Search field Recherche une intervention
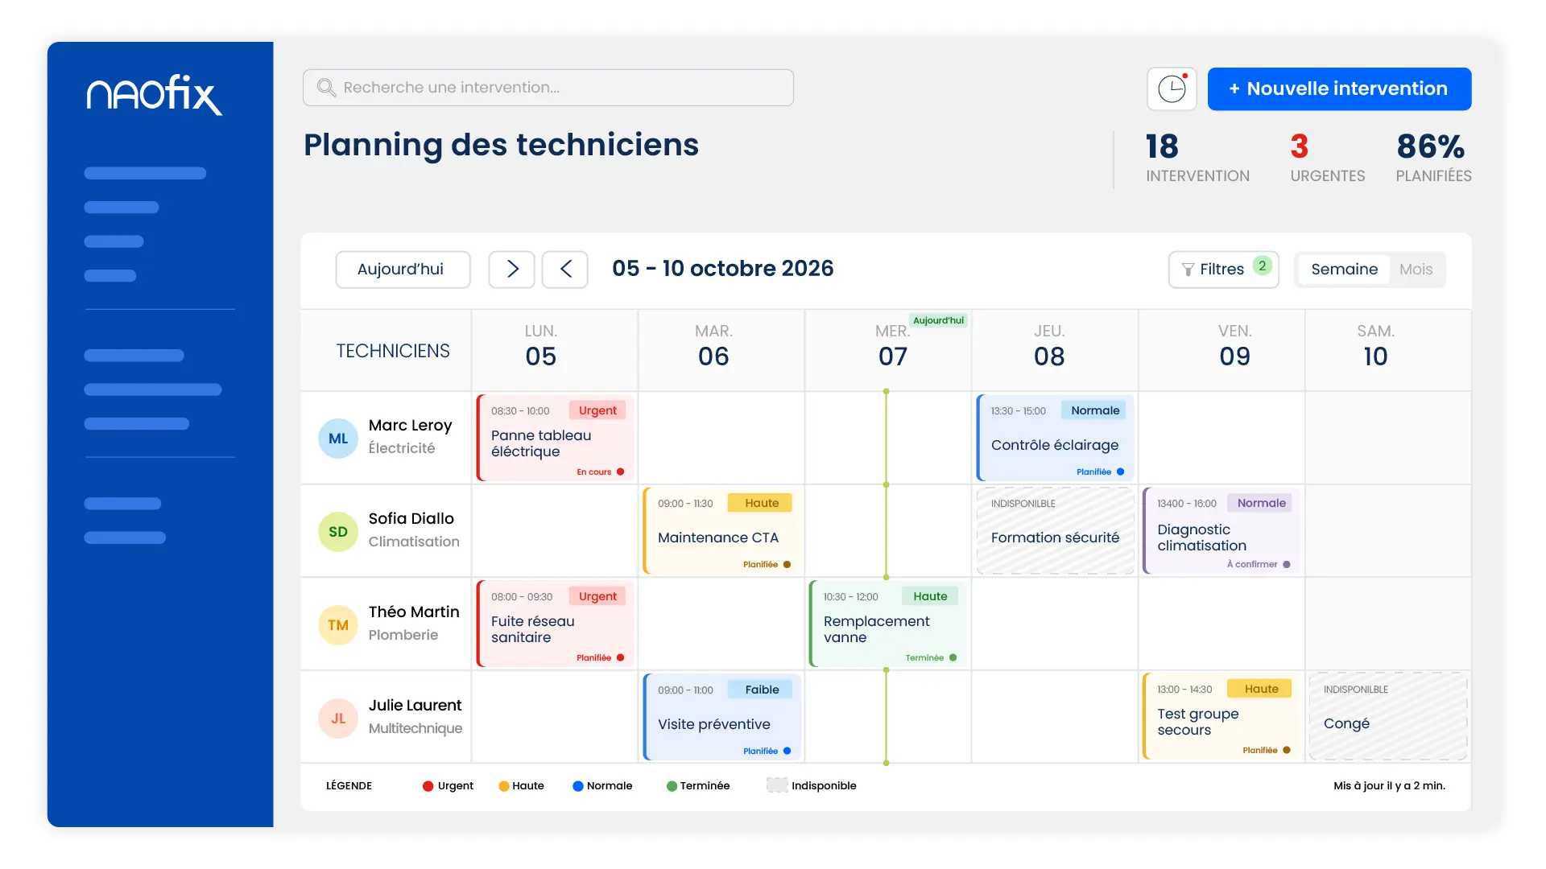The image size is (1546, 869). 548,87
